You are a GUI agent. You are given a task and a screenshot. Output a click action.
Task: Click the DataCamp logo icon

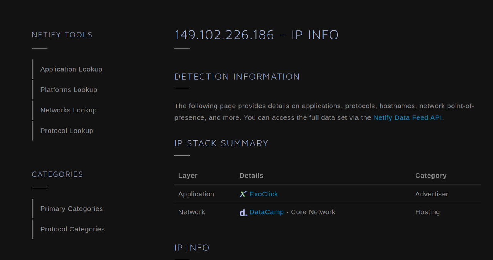(243, 212)
